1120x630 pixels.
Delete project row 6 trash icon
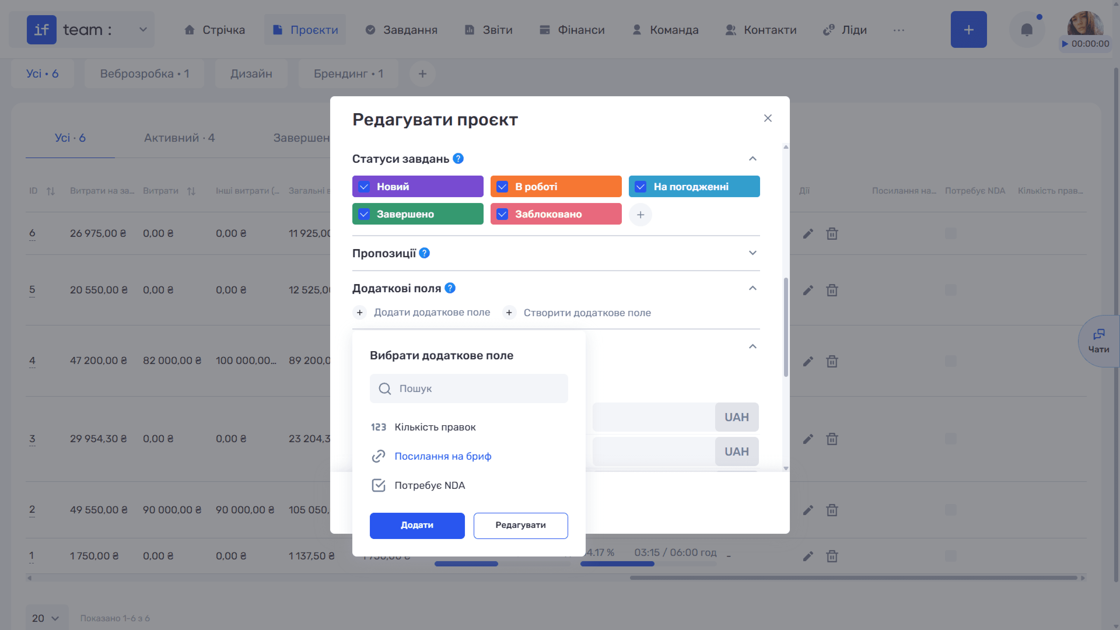click(832, 233)
